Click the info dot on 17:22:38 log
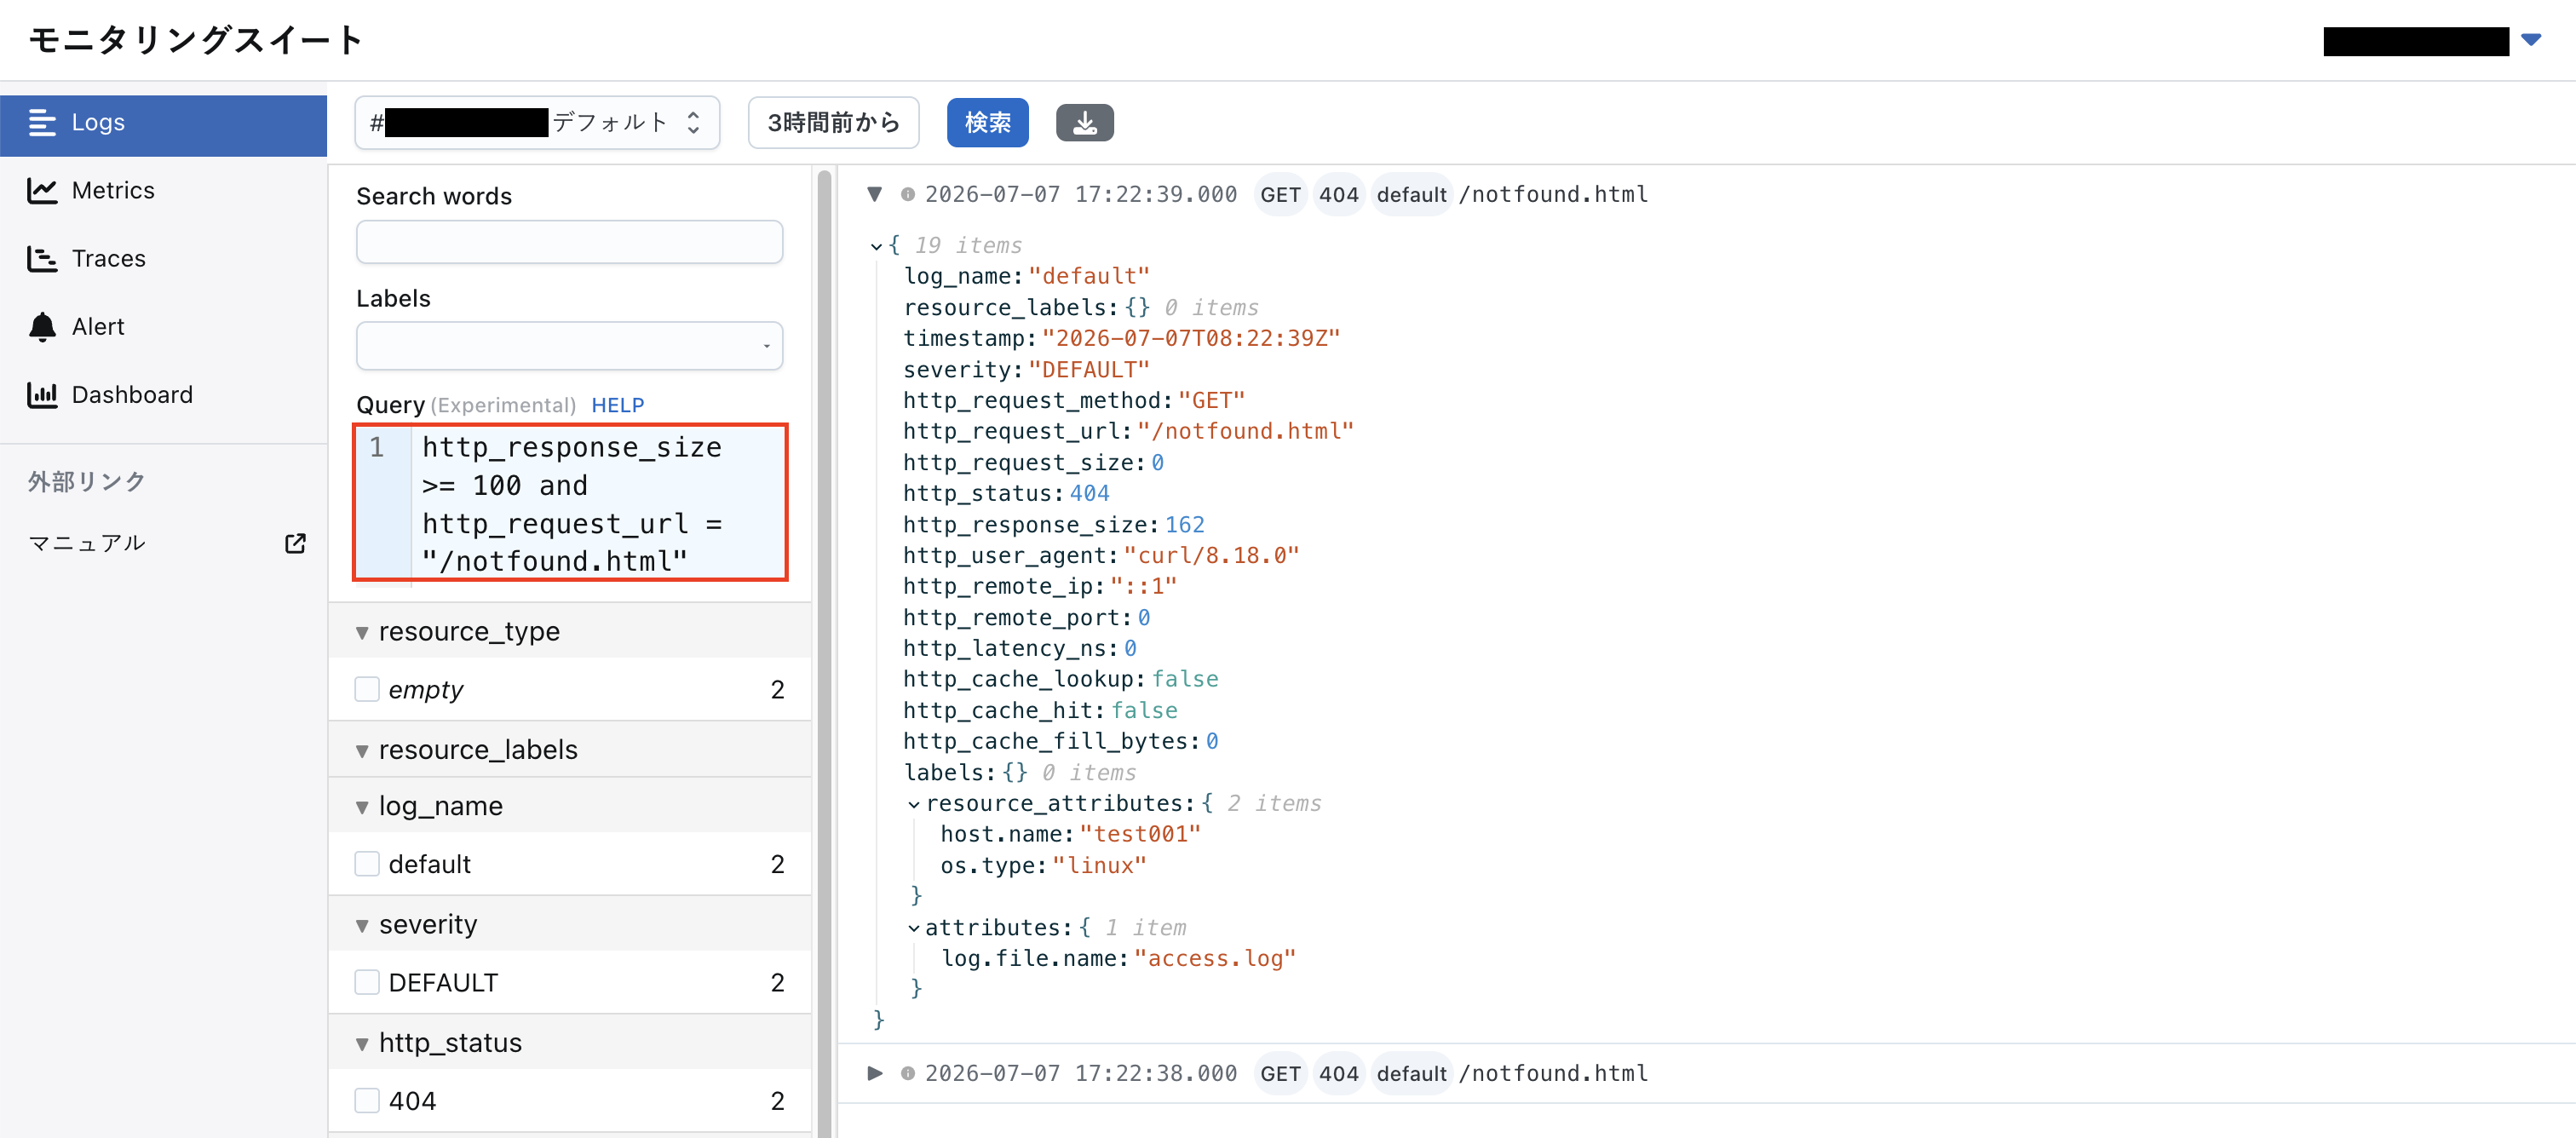The image size is (2576, 1138). click(907, 1073)
